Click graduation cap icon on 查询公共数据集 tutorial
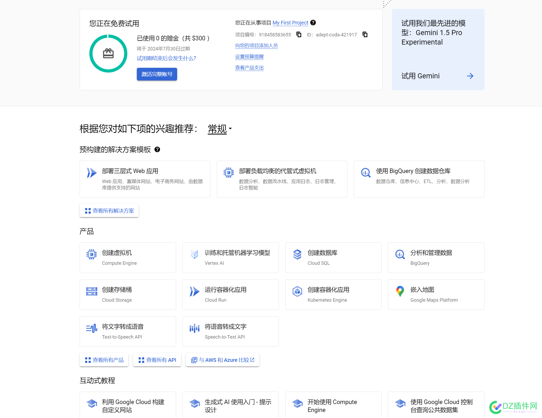The width and height of the screenshot is (542, 418). click(x=400, y=403)
